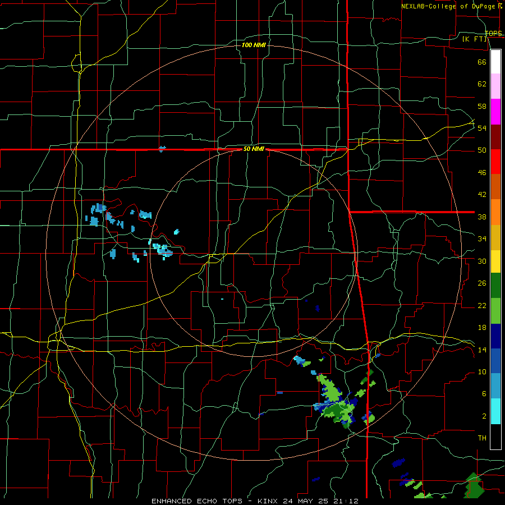Select the cyan legend swatch

tap(495, 411)
